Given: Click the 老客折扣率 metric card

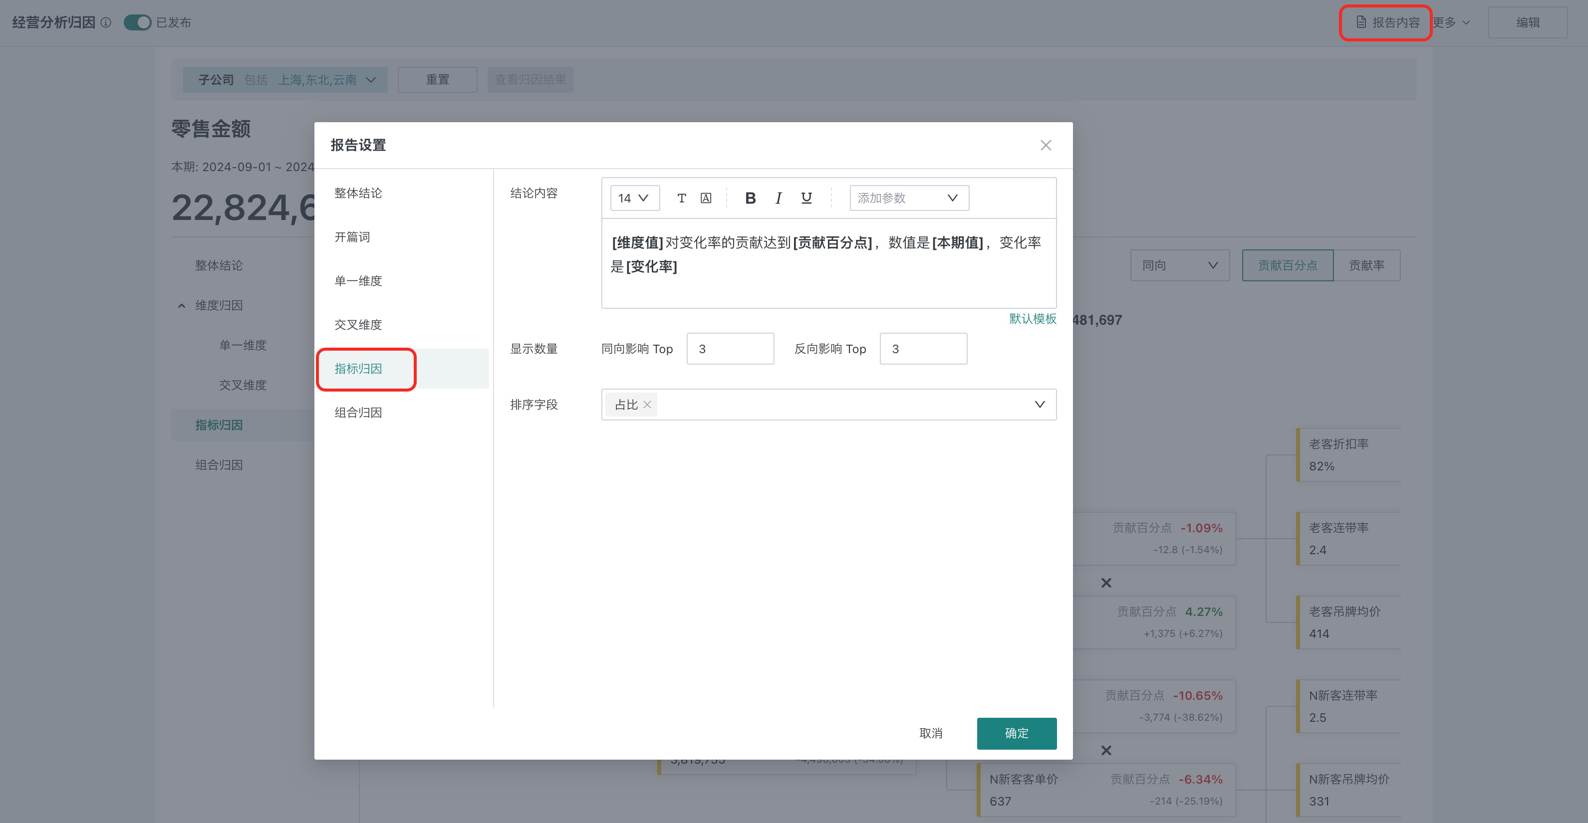Looking at the screenshot, I should point(1348,455).
